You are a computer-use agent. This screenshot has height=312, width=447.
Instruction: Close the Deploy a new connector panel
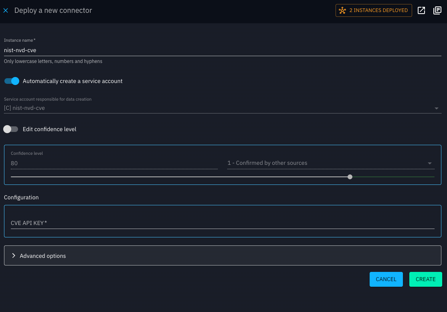[6, 10]
